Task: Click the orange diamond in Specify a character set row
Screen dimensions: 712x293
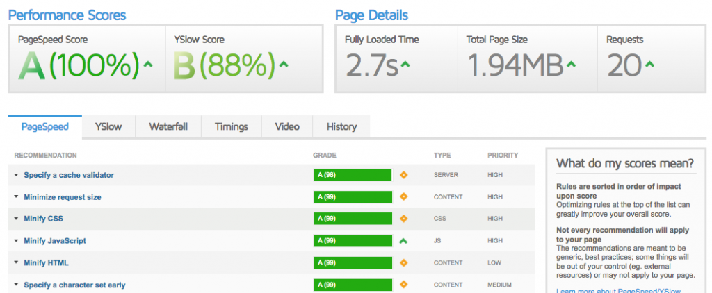Action: pyautogui.click(x=404, y=285)
